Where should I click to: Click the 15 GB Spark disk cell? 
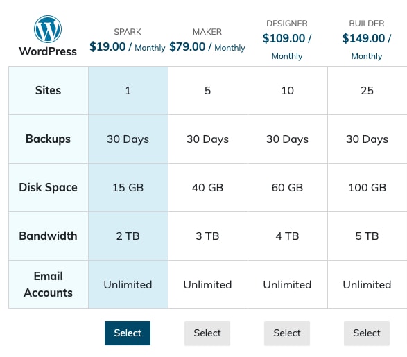[128, 188]
